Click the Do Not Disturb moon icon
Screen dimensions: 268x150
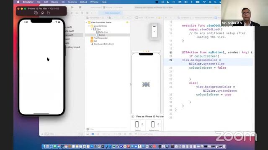[x=168, y=2]
